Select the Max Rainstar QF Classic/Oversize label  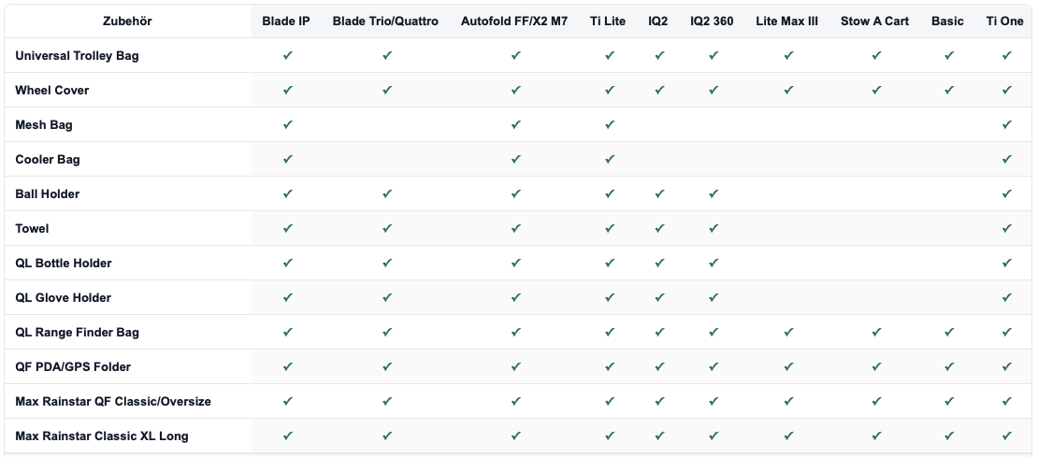(x=113, y=402)
